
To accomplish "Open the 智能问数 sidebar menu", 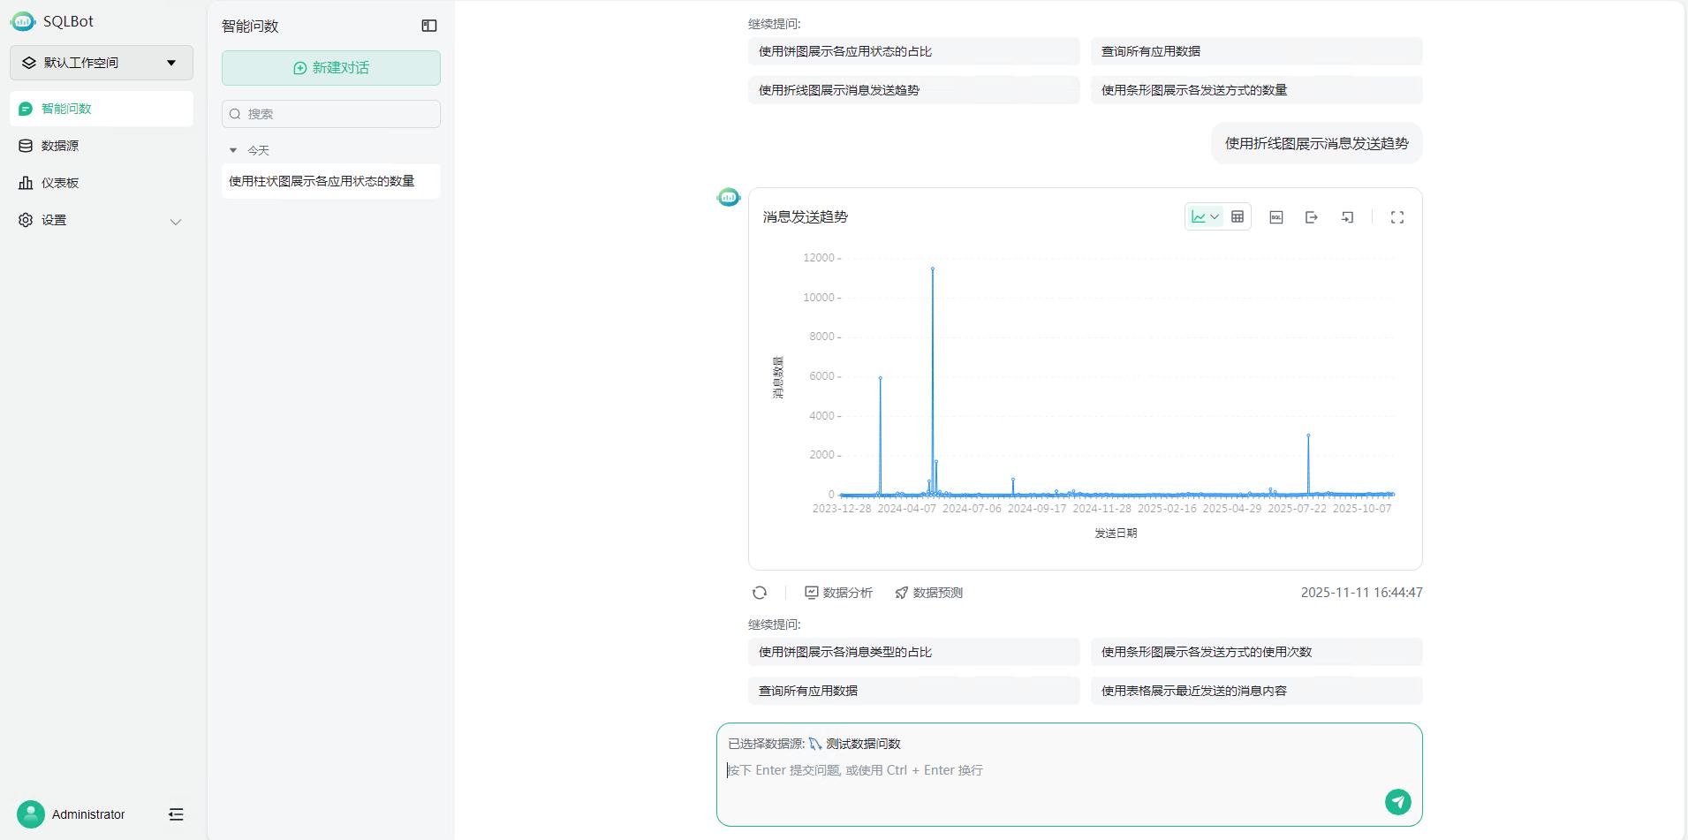I will pyautogui.click(x=102, y=109).
